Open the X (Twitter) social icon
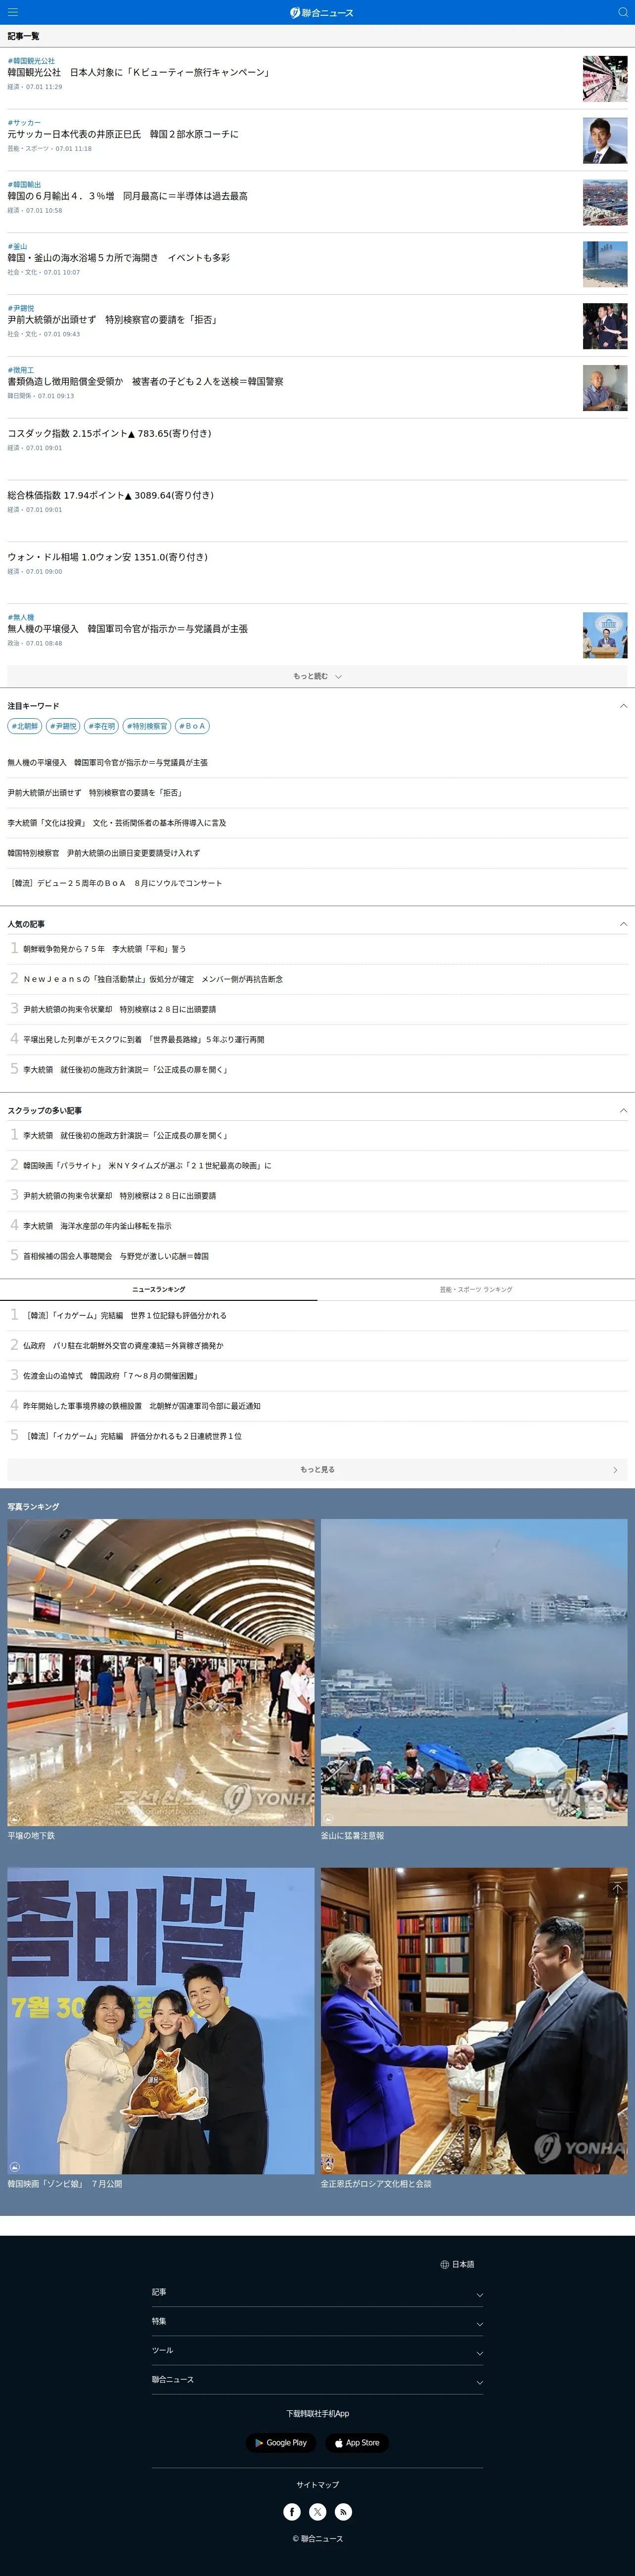 (318, 2511)
